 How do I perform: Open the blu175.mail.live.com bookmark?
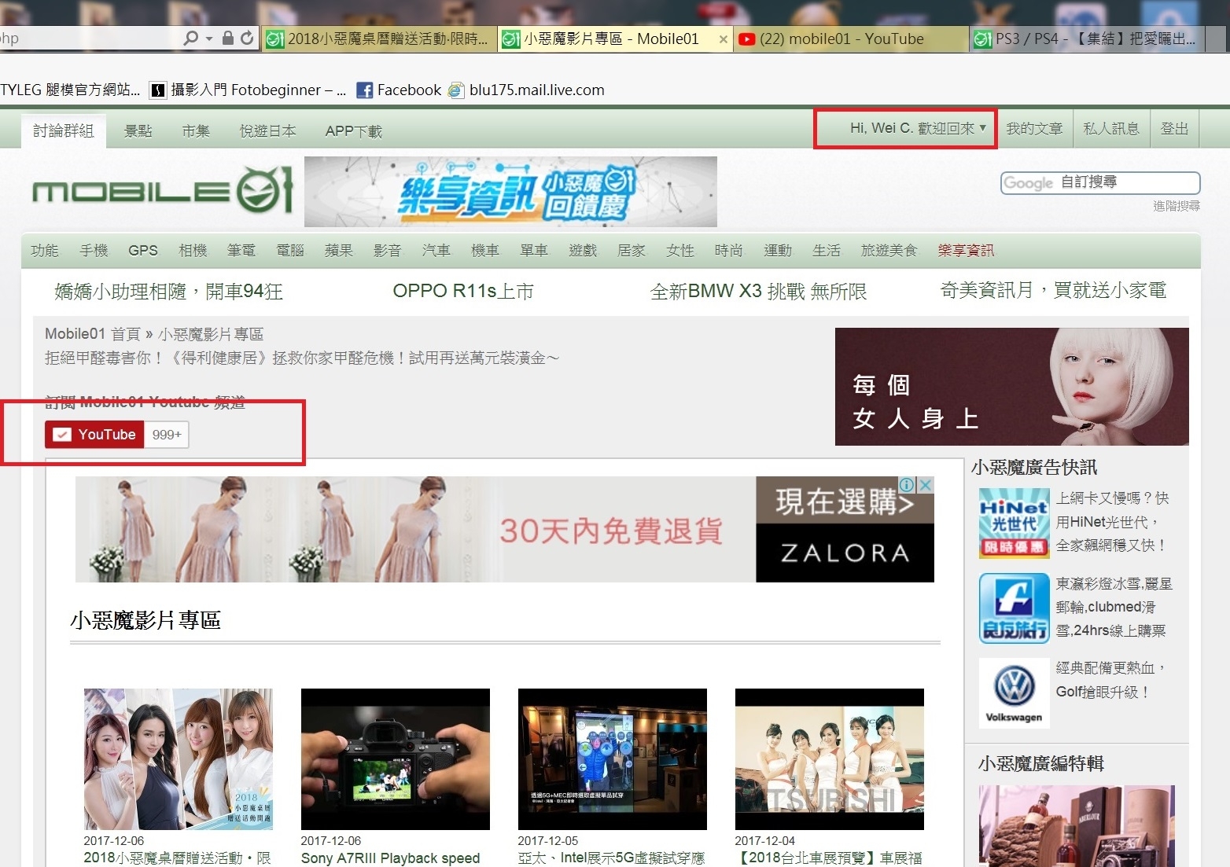(527, 90)
